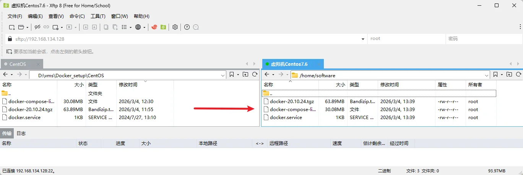The image size is (523, 175).
Task: Select docker-20.10.24.tgz in the remote pane
Action: 292,102
